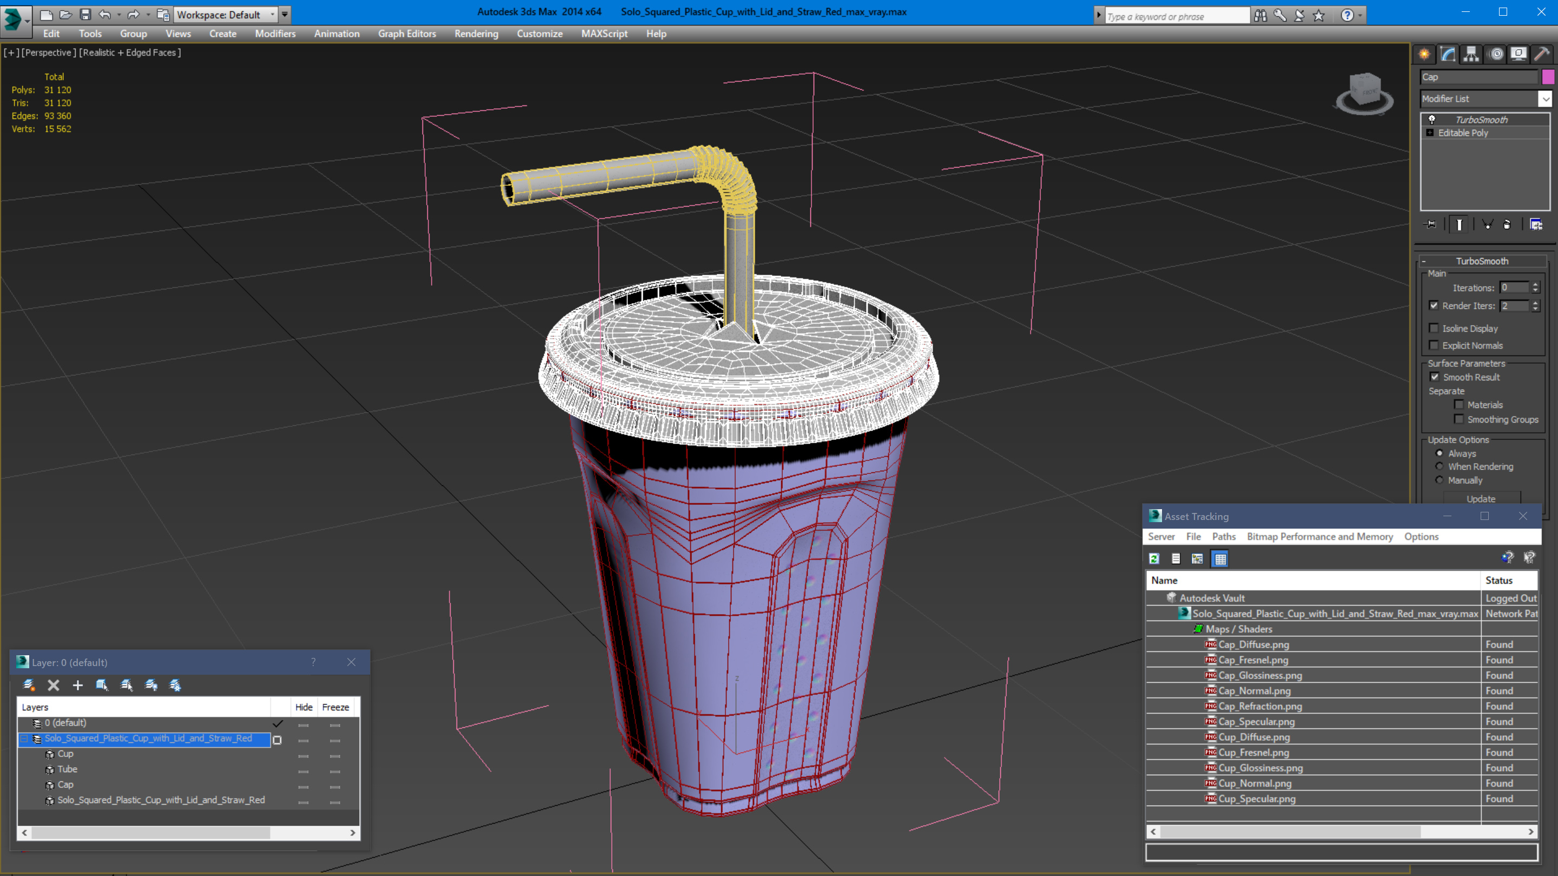Remove modifier from stack trash icon

1507,225
